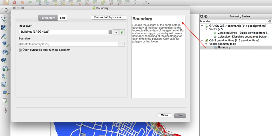Select the Delete Ring tool

[79, 2]
